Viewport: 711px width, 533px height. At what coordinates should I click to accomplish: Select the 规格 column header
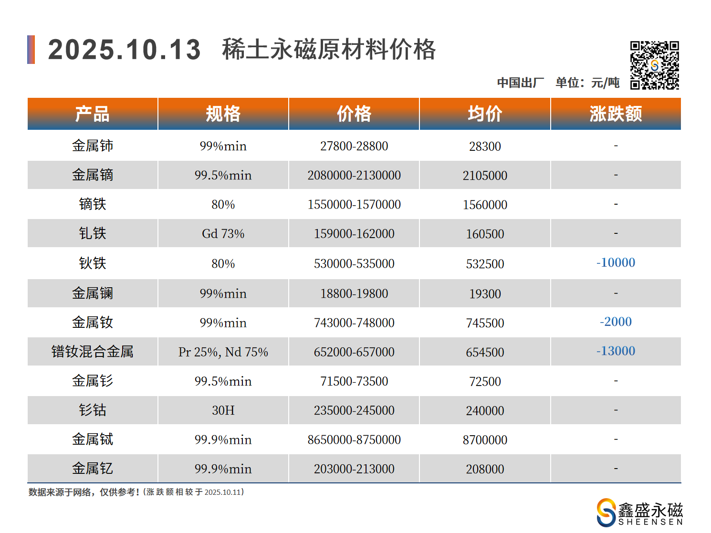point(223,114)
